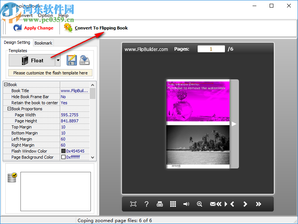Click Convert To Flipping Book

96,28
